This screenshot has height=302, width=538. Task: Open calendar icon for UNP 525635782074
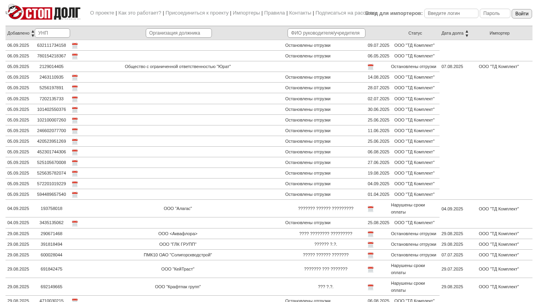[75, 173]
